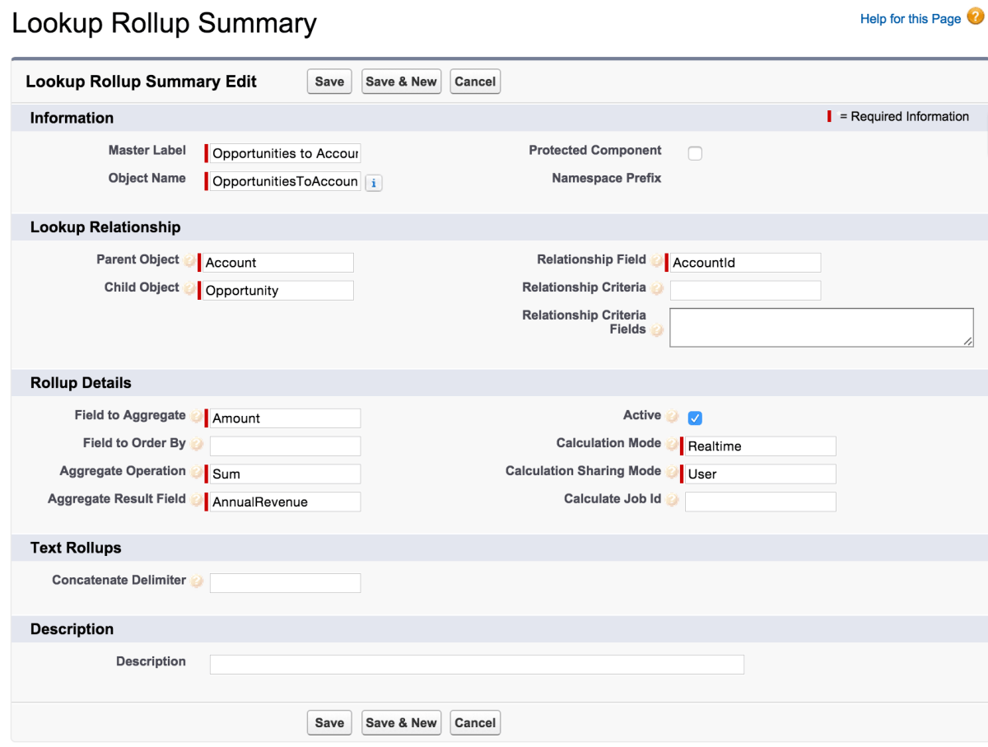Open the Help for this Page link
988x747 pixels.
point(910,19)
